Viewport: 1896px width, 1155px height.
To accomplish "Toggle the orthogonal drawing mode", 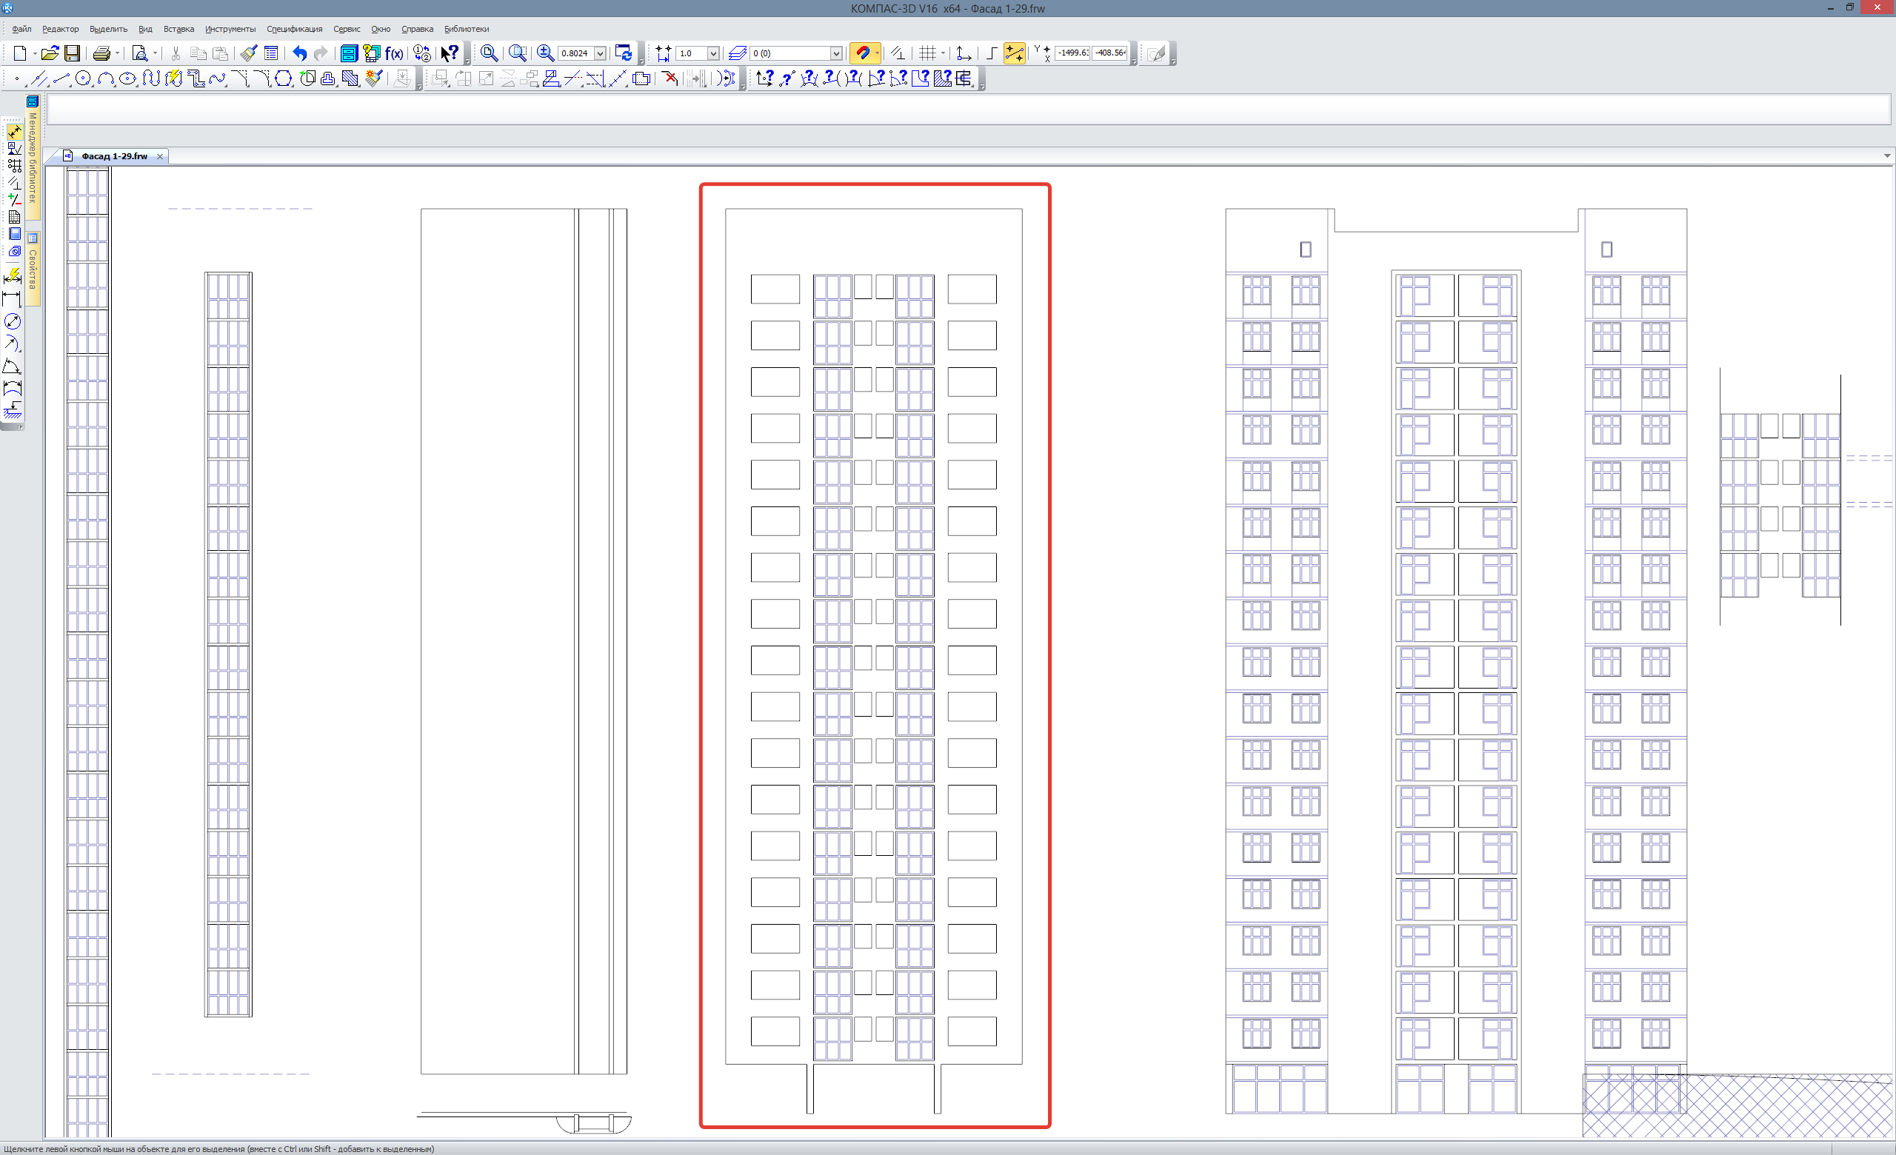I will pyautogui.click(x=991, y=53).
